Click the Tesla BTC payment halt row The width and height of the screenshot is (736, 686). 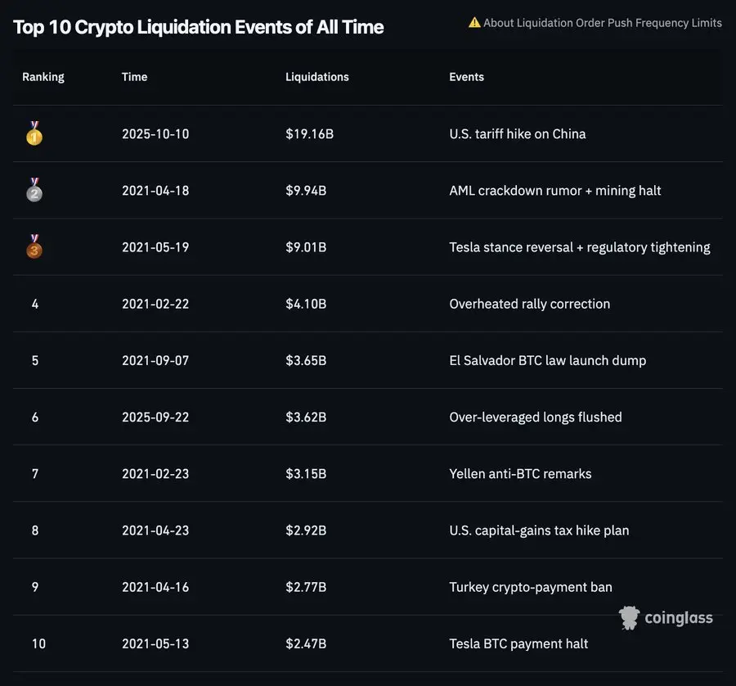click(518, 643)
